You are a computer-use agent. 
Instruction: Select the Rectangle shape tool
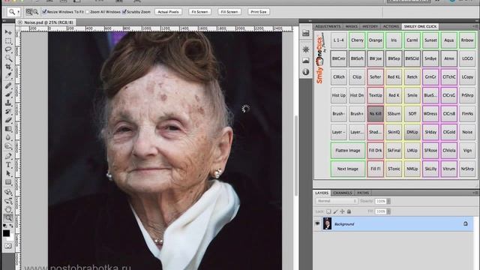pos(8,182)
